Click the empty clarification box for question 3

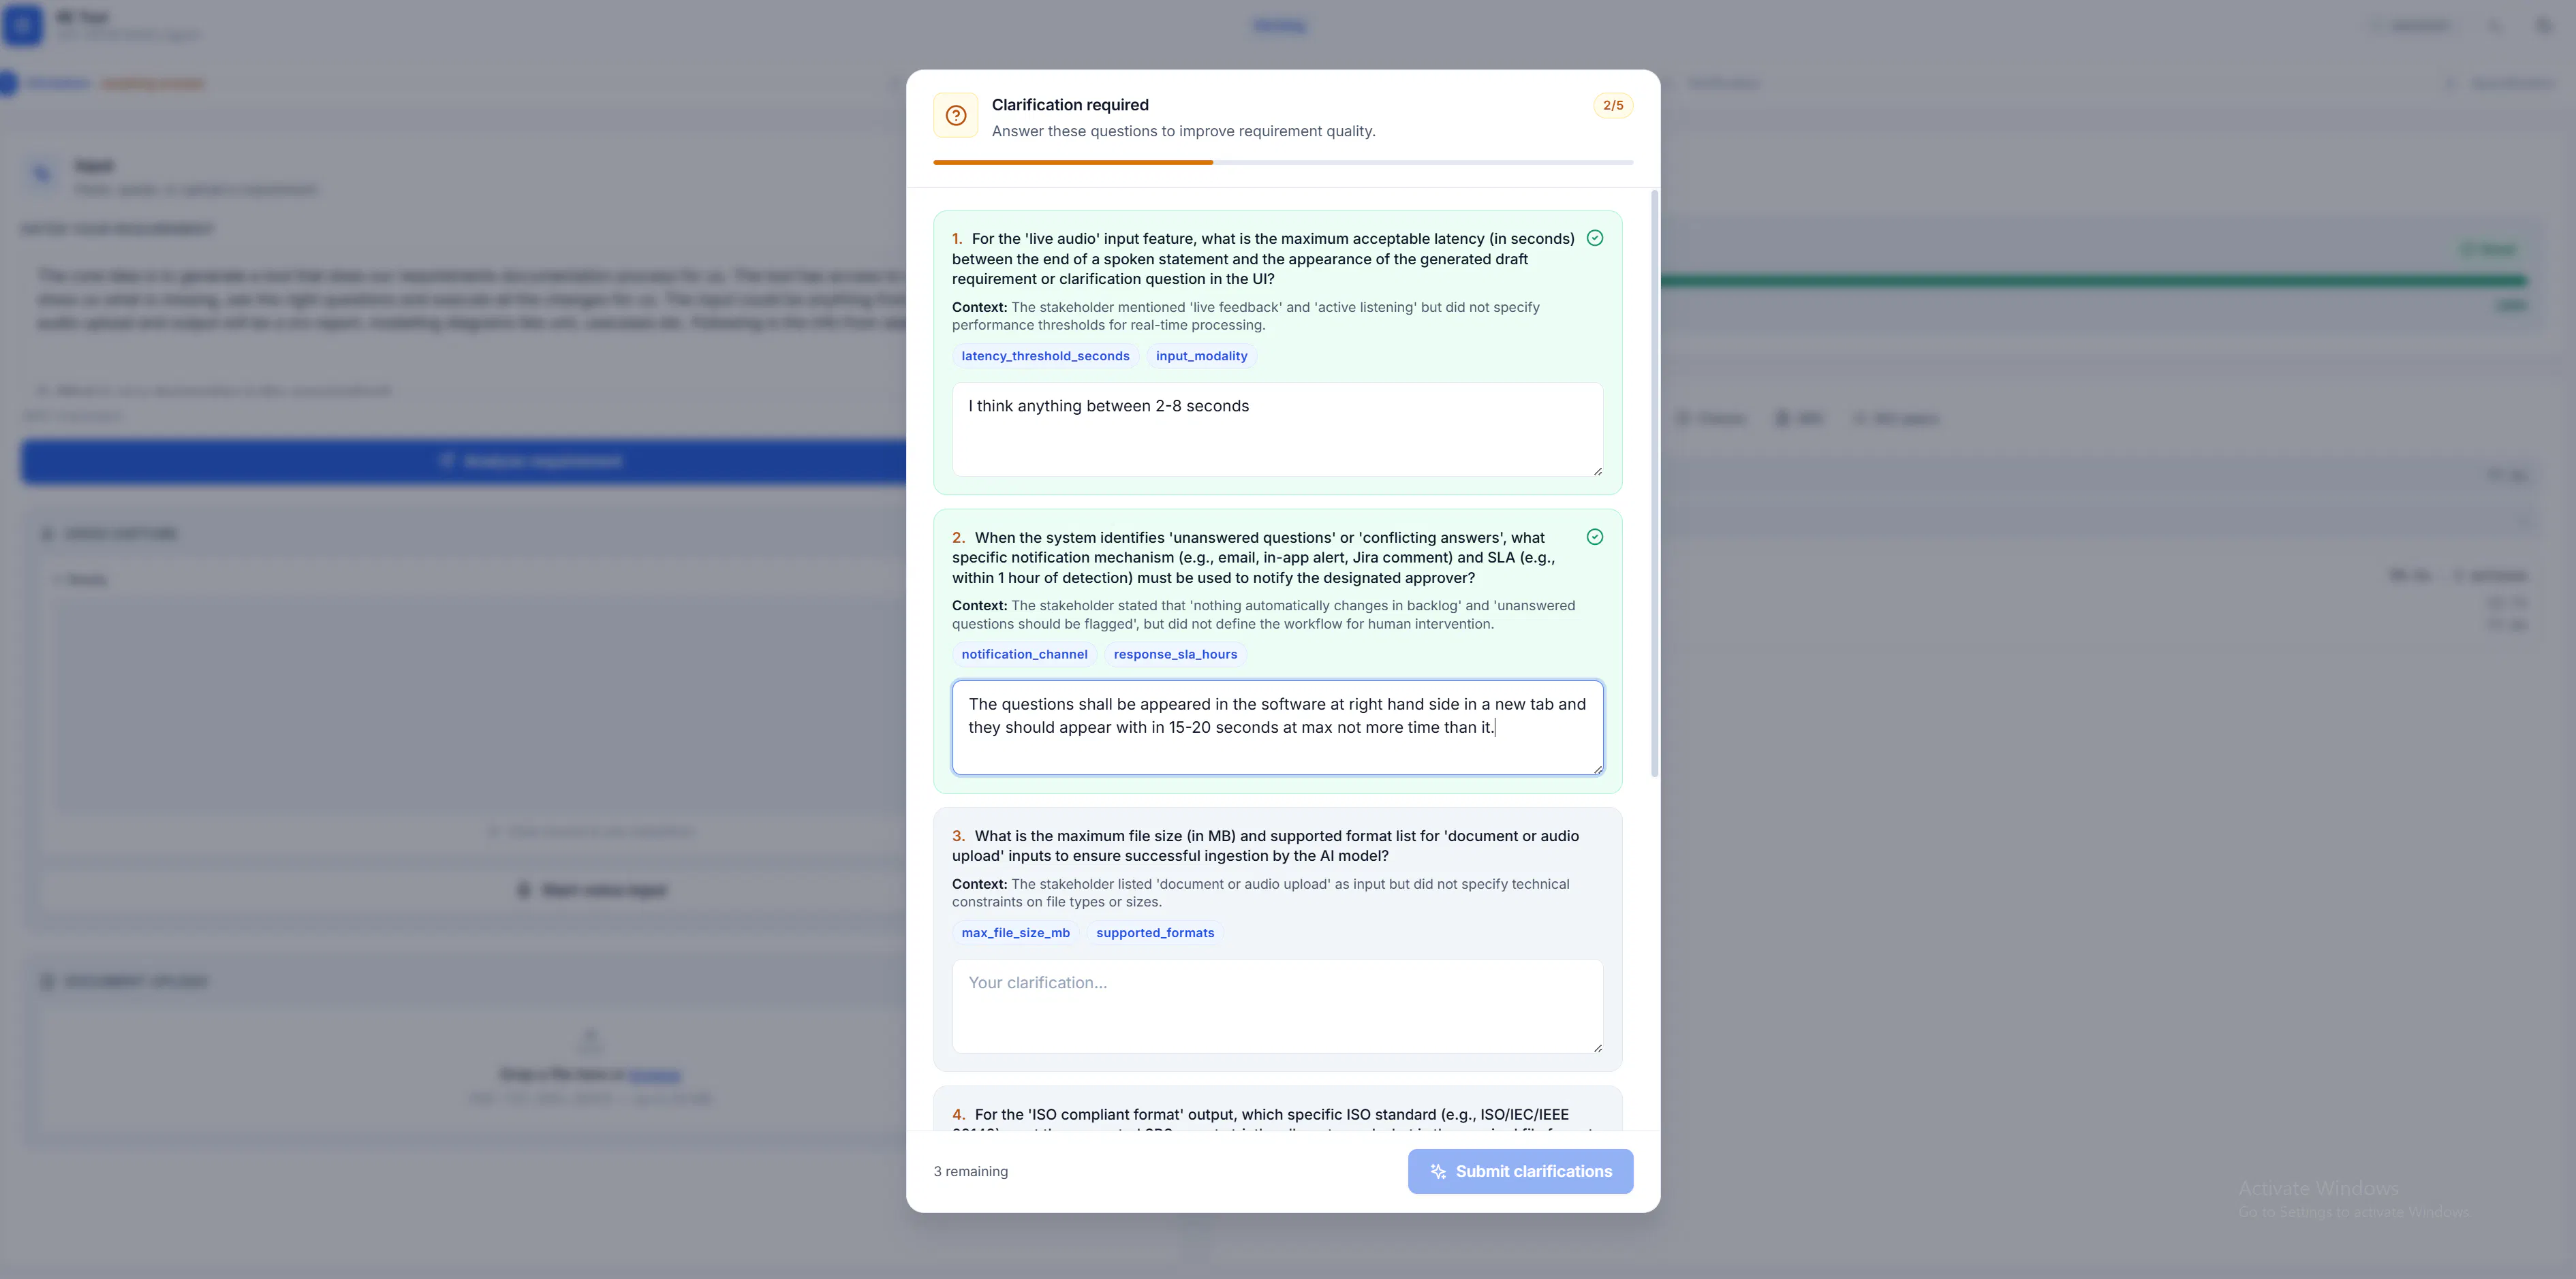pyautogui.click(x=1277, y=1006)
